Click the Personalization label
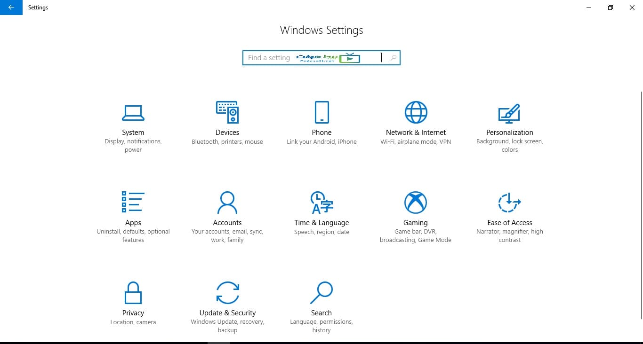643x344 pixels. click(x=510, y=133)
